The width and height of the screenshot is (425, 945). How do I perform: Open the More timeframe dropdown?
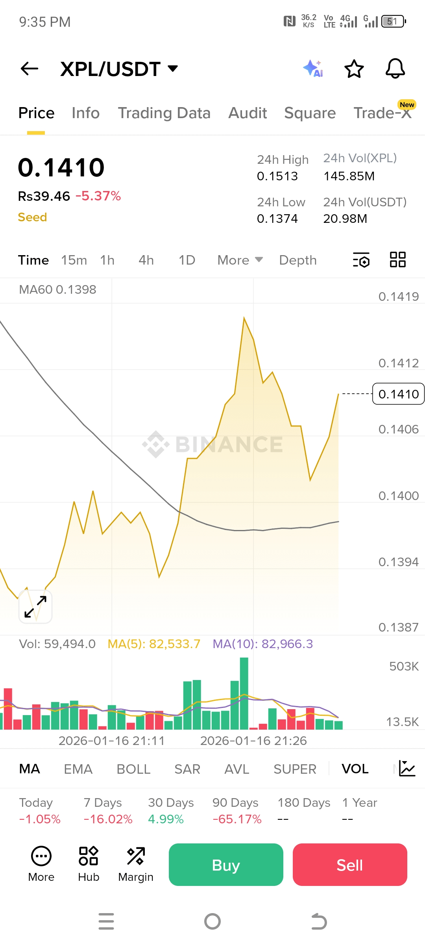click(x=240, y=260)
